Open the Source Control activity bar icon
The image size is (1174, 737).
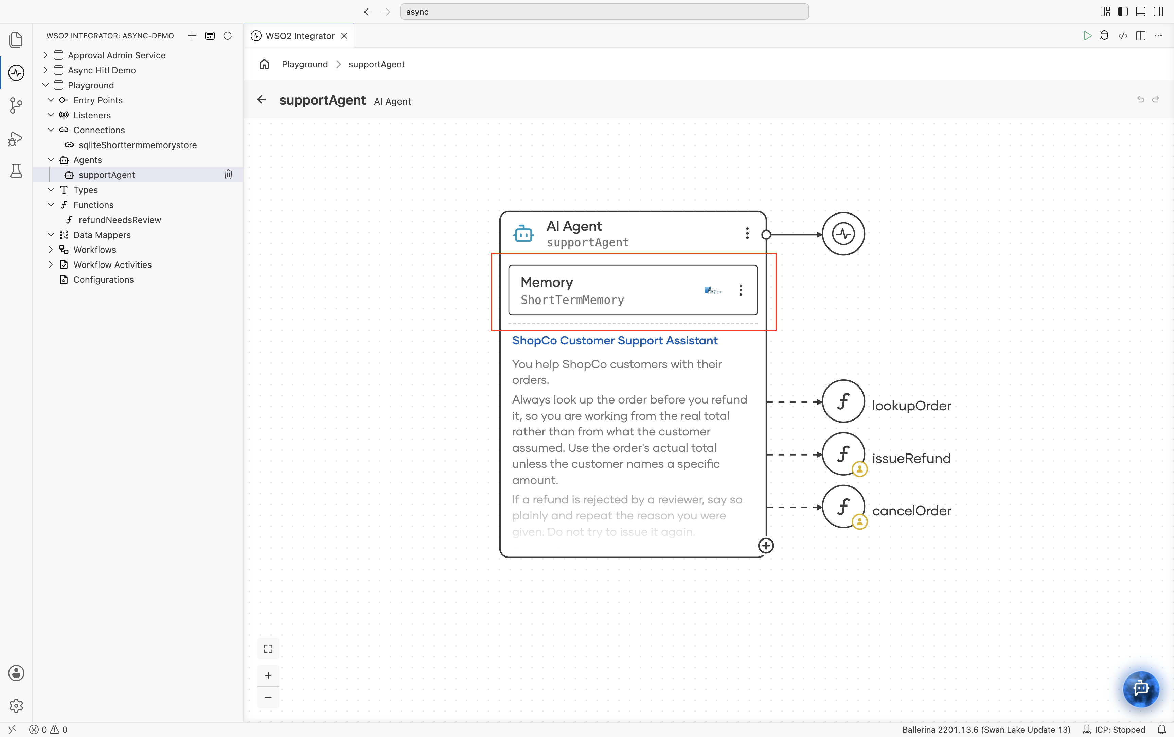16,105
